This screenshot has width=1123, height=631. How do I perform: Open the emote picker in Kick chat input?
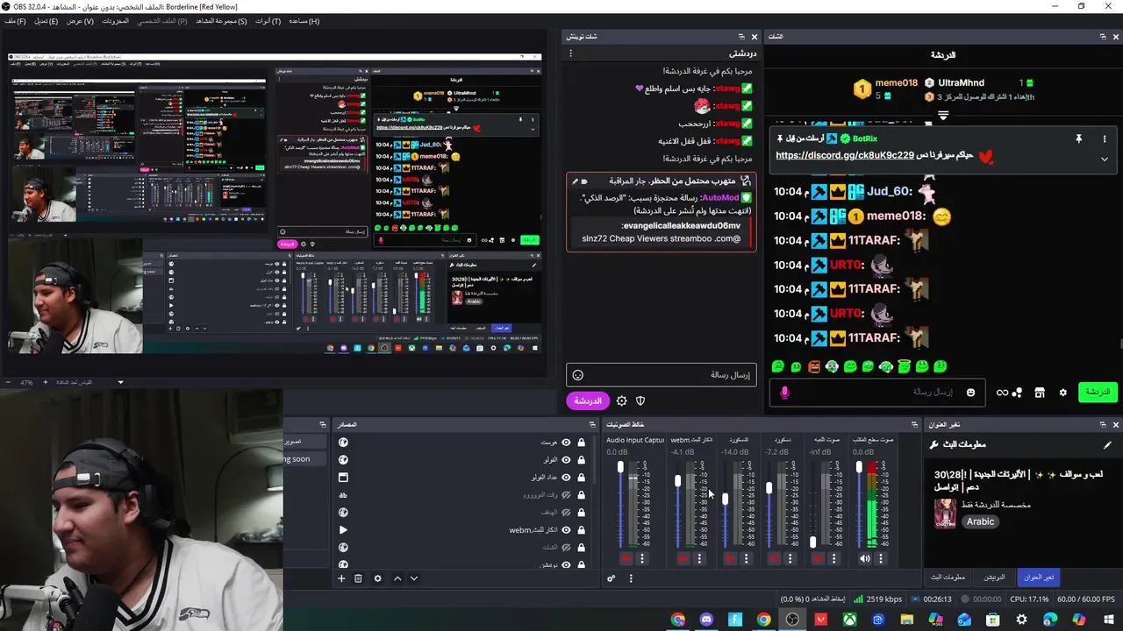pyautogui.click(x=970, y=393)
